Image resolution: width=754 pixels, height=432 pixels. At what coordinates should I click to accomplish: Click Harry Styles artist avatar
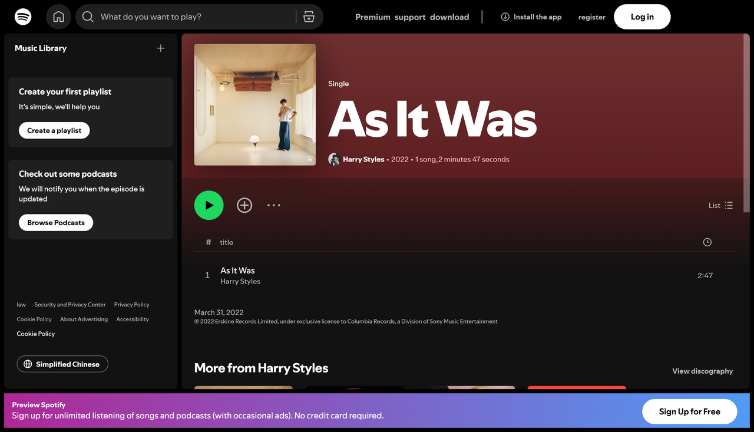click(334, 159)
